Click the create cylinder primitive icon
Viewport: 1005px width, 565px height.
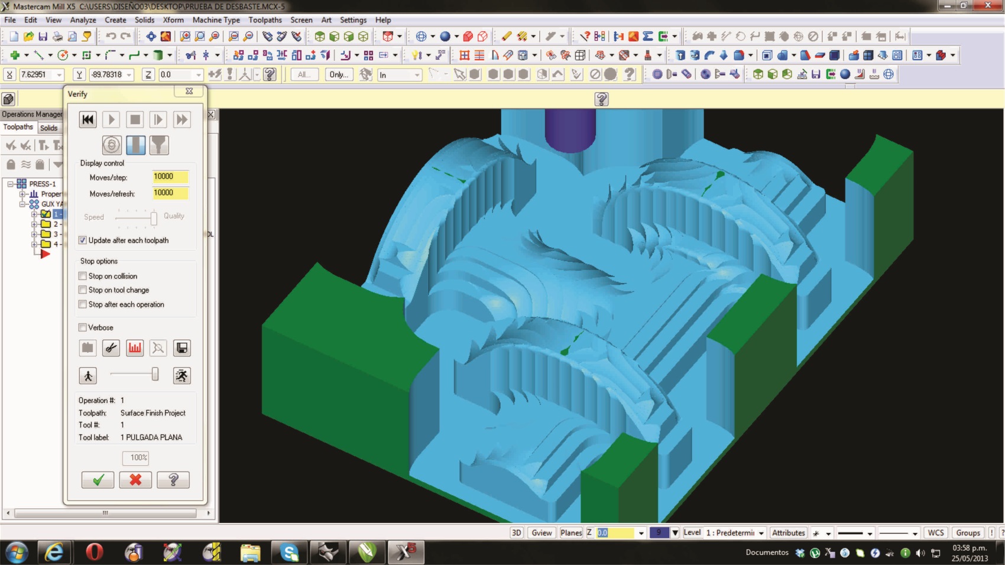pyautogui.click(x=158, y=56)
